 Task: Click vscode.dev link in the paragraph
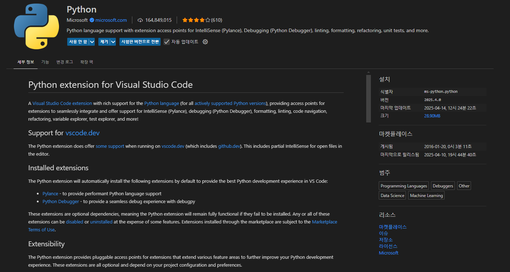coord(173,146)
